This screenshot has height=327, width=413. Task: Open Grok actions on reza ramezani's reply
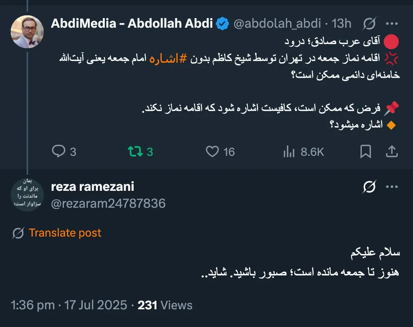(369, 187)
